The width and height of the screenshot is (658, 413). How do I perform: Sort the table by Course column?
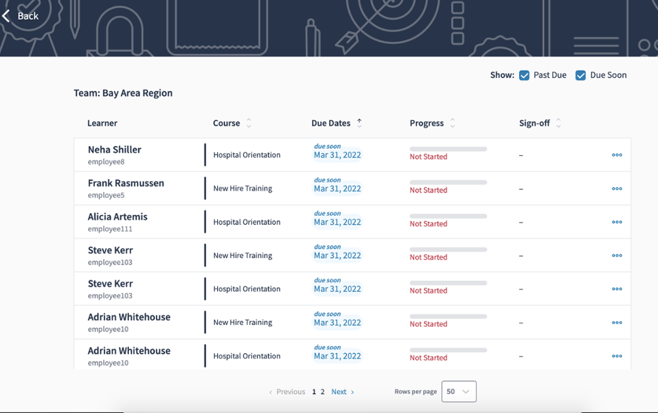249,124
